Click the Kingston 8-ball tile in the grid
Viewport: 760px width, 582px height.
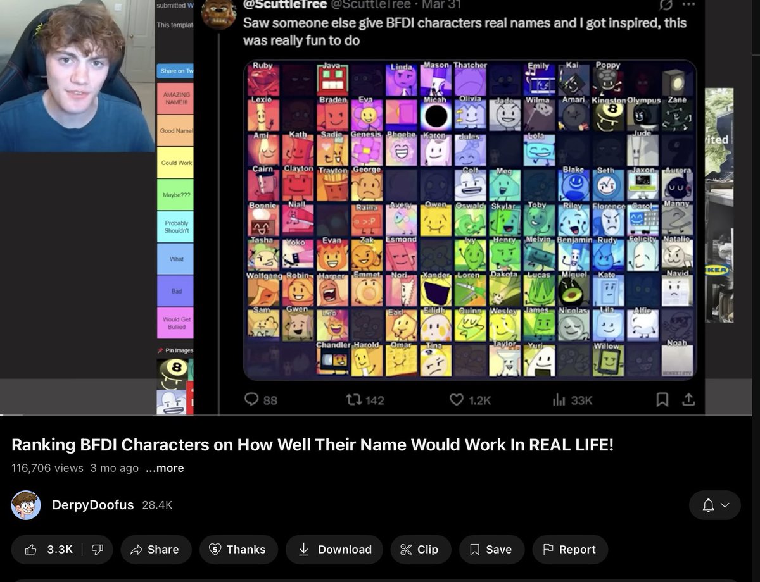[x=608, y=115]
